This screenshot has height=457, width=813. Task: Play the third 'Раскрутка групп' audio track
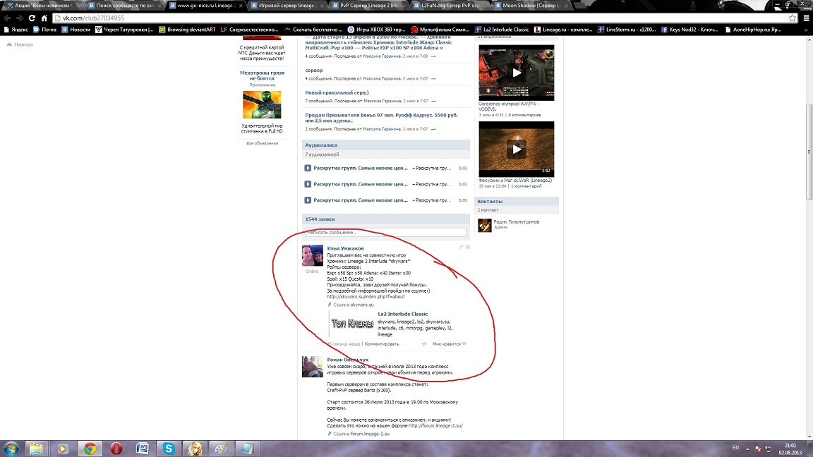click(x=308, y=200)
